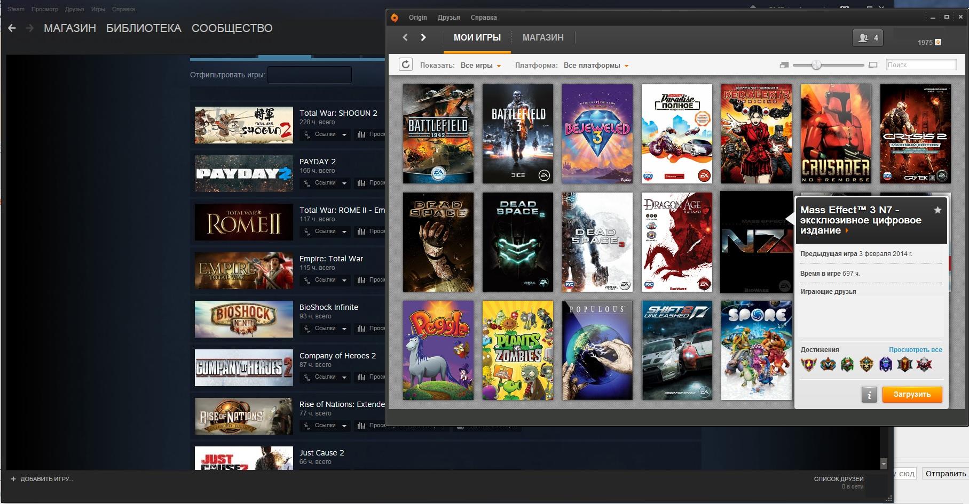969x504 pixels.
Task: Open the Платформа Все платформы dropdown
Action: point(596,66)
